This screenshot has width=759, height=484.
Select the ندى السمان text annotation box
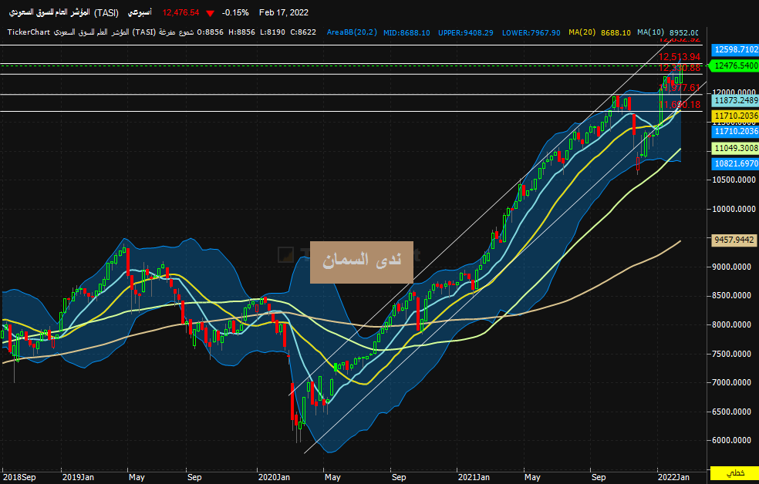[362, 262]
